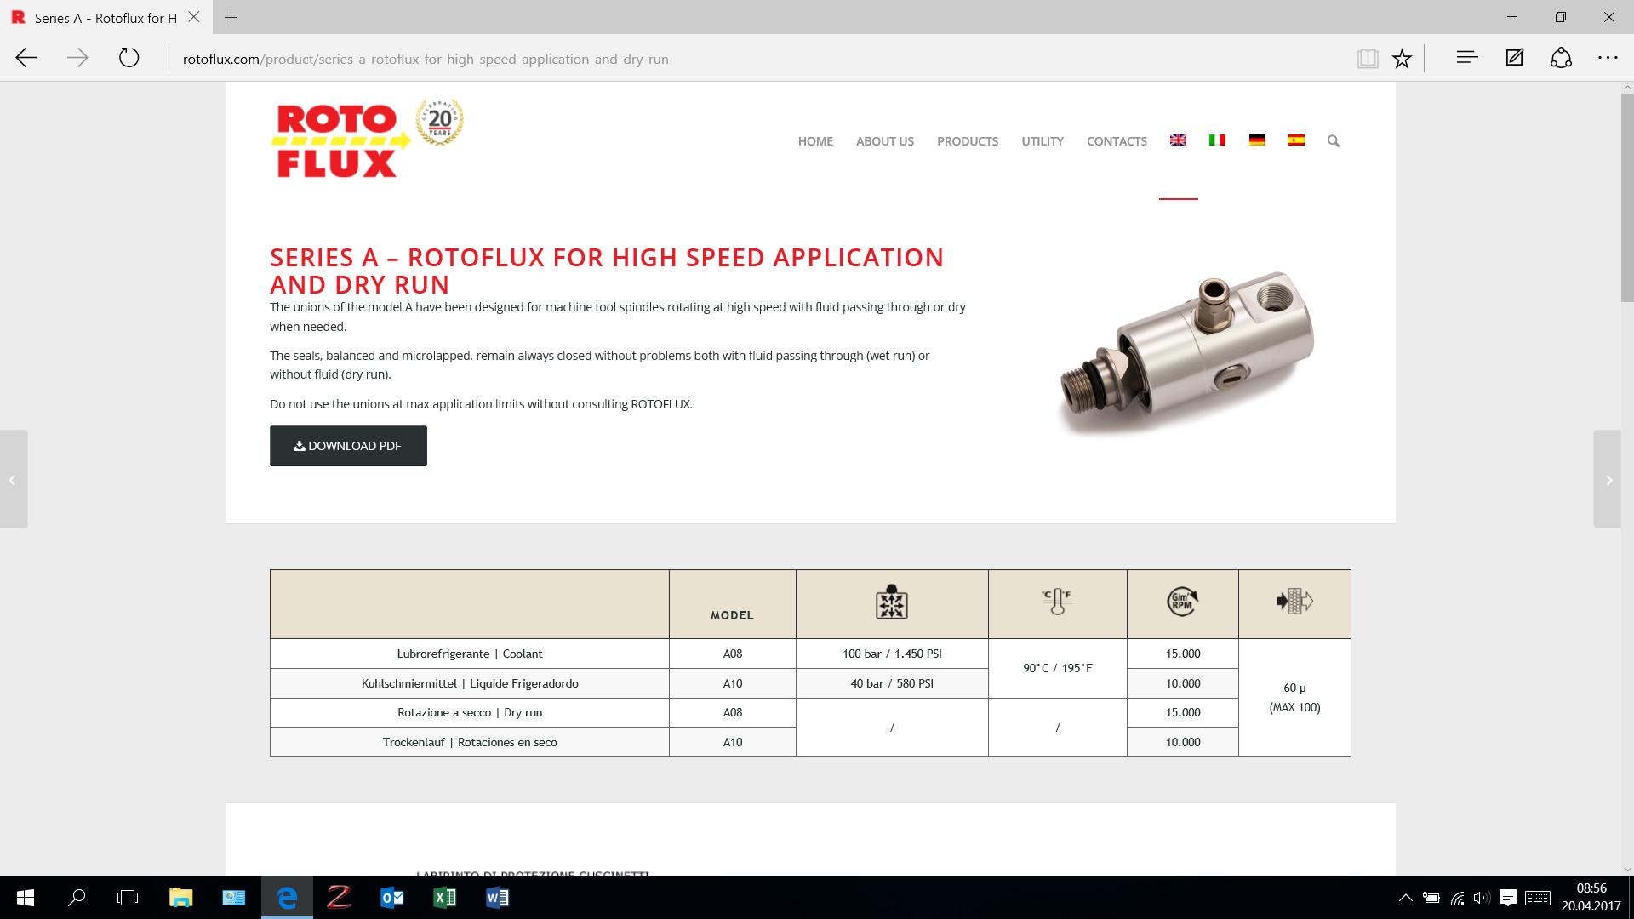Open the PRODUCTS menu item

pyautogui.click(x=968, y=141)
